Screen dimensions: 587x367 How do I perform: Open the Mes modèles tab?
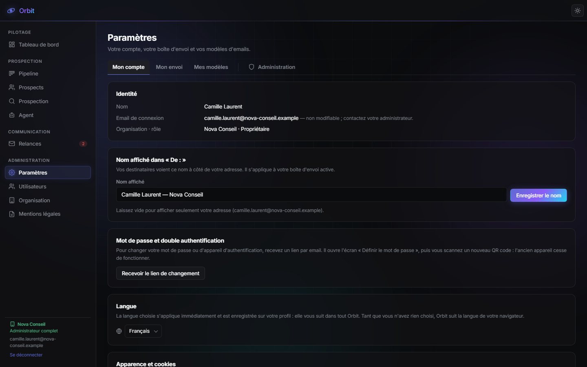[211, 67]
